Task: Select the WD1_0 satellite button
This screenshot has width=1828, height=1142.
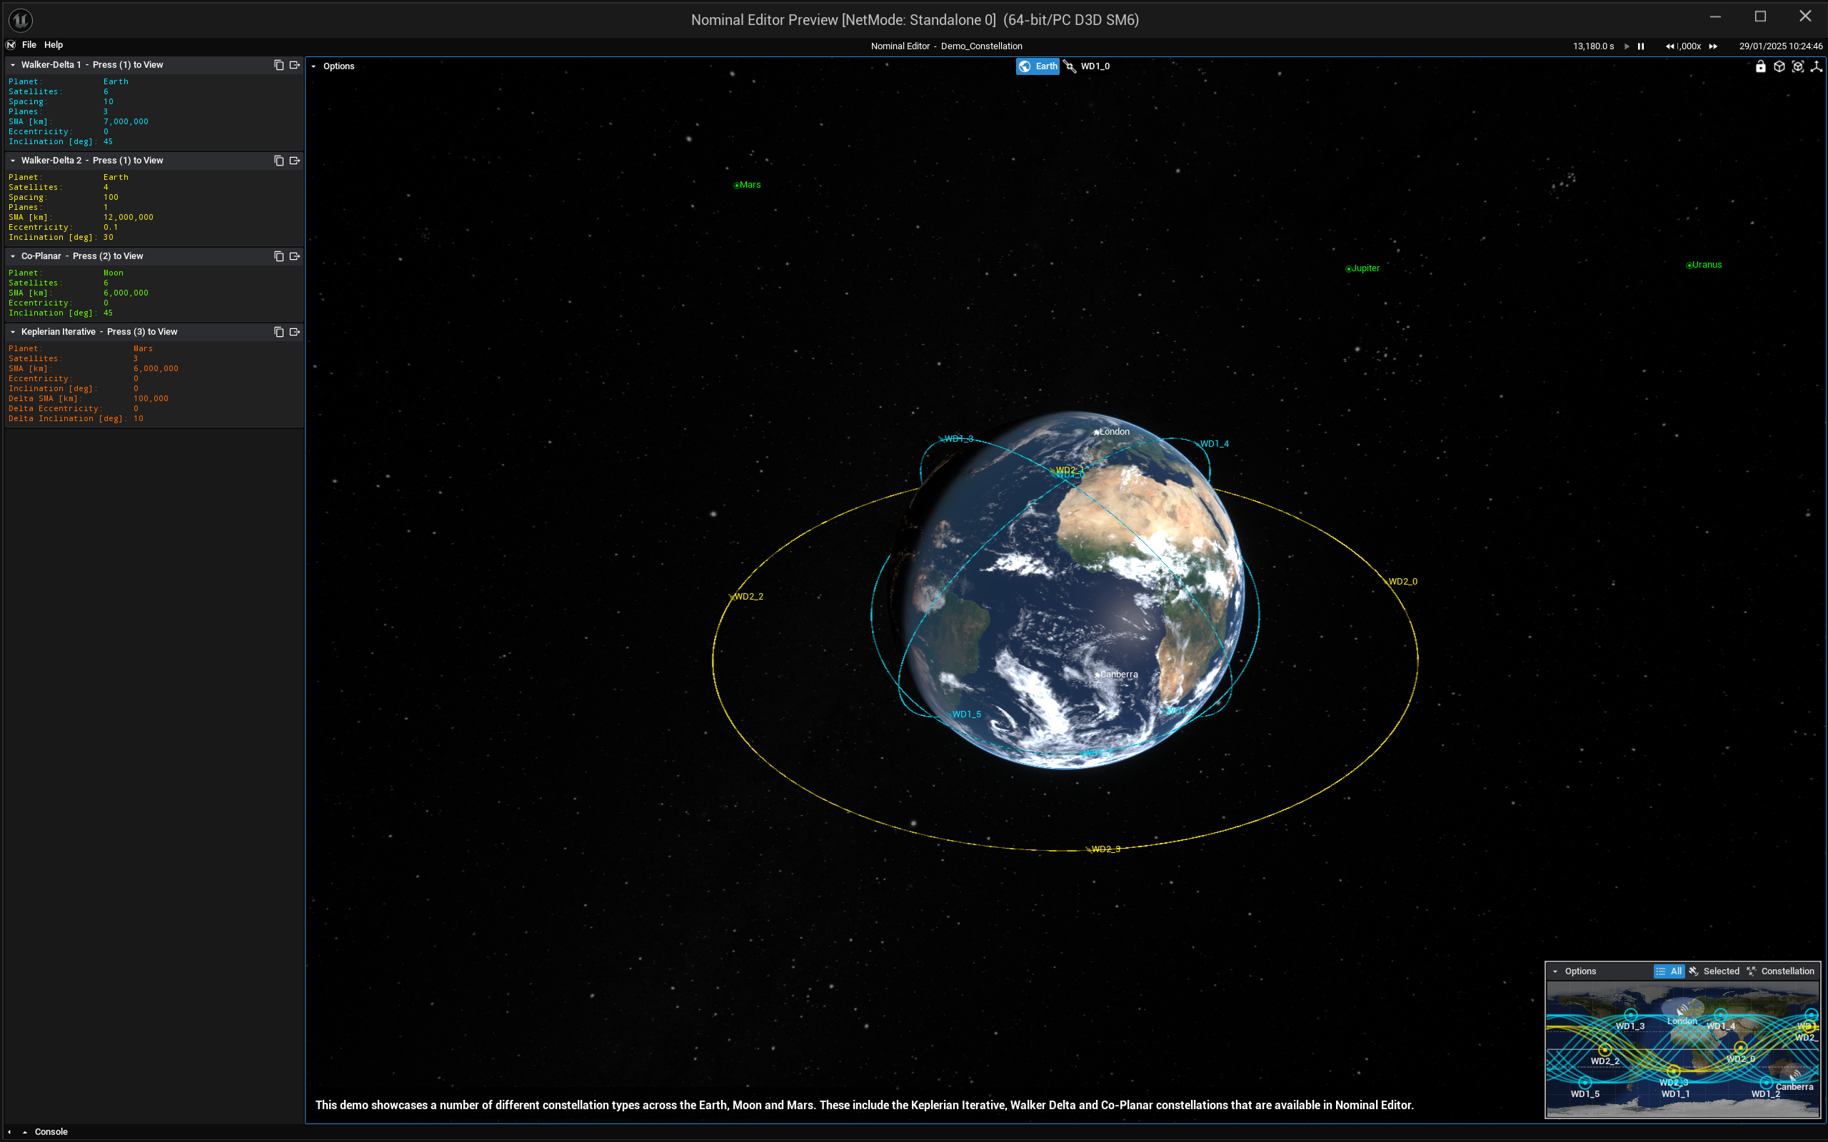Action: (x=1088, y=66)
